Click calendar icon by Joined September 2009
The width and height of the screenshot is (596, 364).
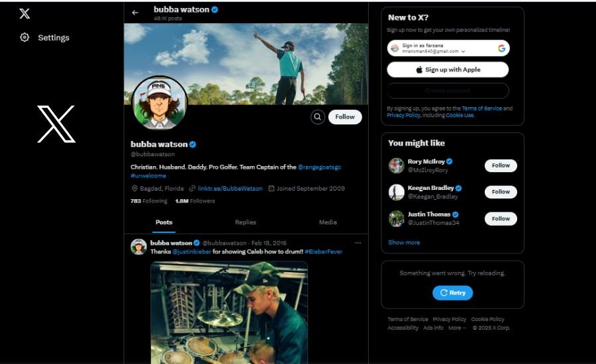[272, 189]
